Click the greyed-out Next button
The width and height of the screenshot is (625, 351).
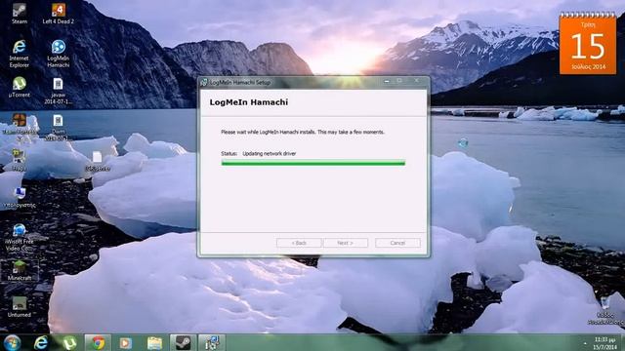coord(345,243)
